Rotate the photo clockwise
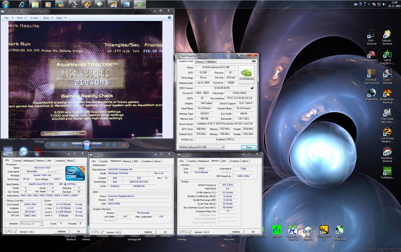The height and width of the screenshot is (252, 401). pos(115,145)
